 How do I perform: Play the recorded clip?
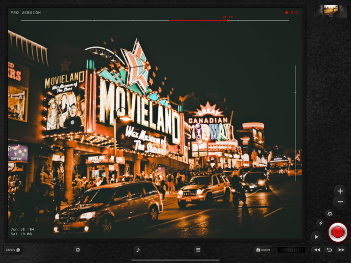coord(316,237)
